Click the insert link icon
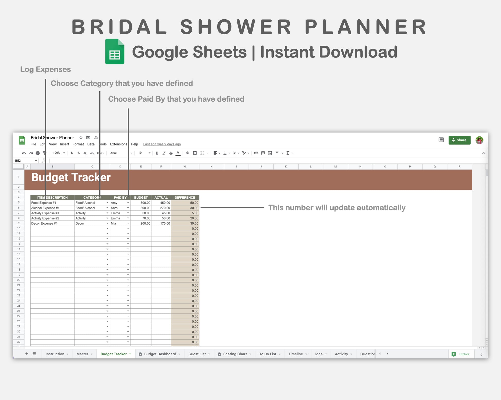Image resolution: width=501 pixels, height=400 pixels. [256, 153]
